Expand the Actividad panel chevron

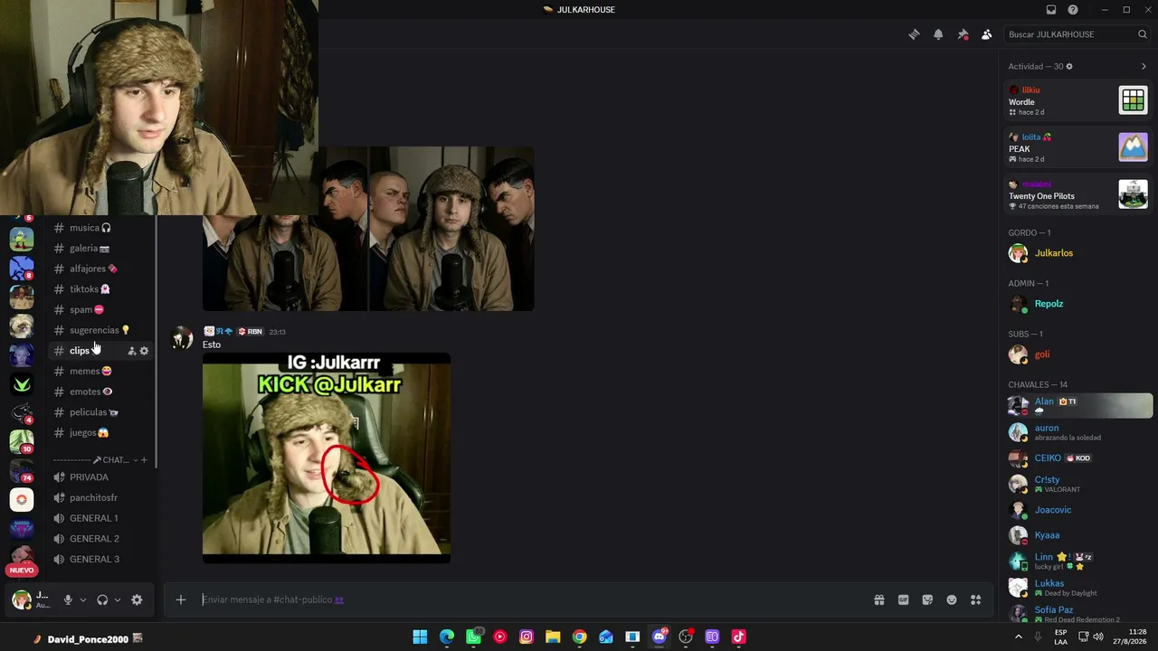[1144, 66]
